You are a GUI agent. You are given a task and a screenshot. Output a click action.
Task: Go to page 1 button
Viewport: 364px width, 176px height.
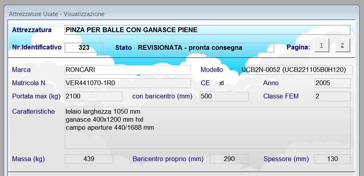322,45
